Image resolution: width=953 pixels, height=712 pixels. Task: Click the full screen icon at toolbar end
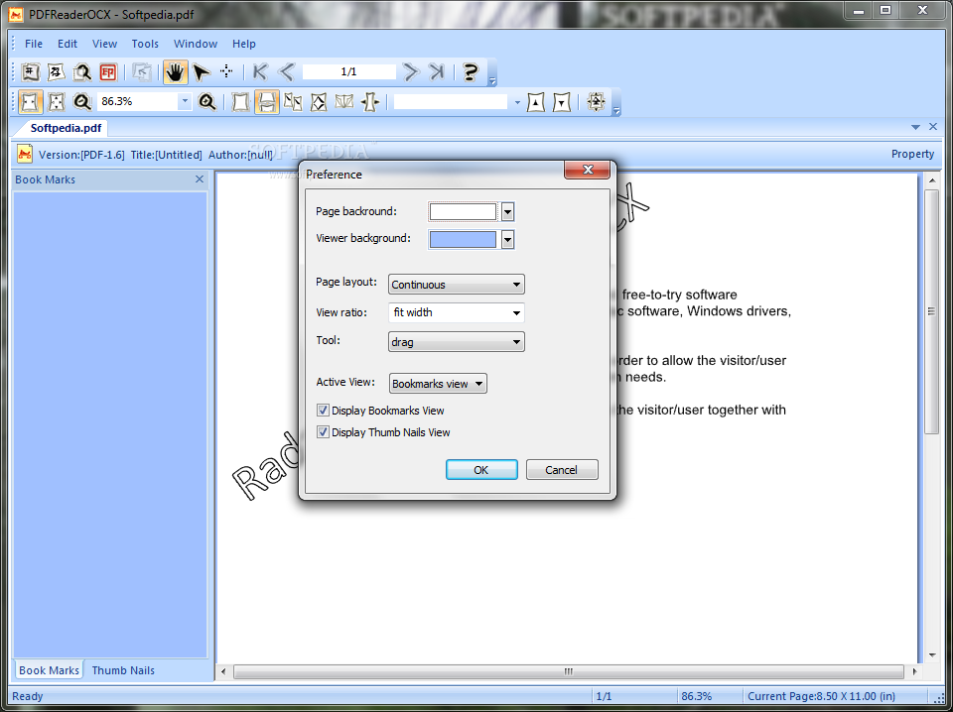[597, 102]
